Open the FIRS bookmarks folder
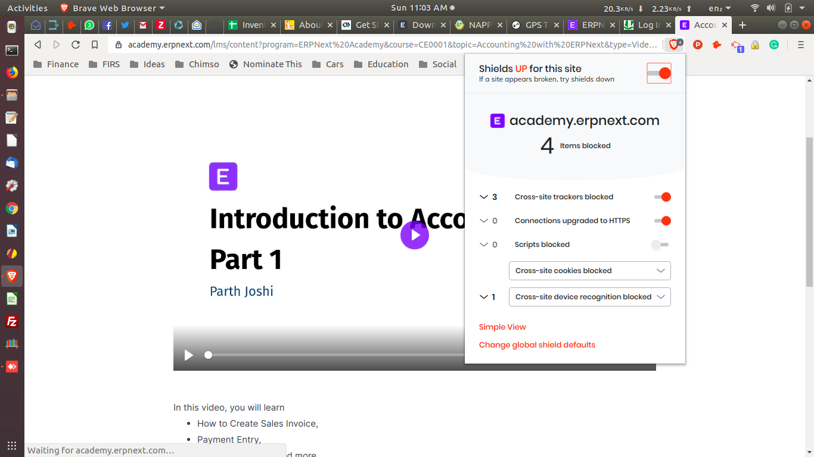The height and width of the screenshot is (457, 814). click(104, 64)
